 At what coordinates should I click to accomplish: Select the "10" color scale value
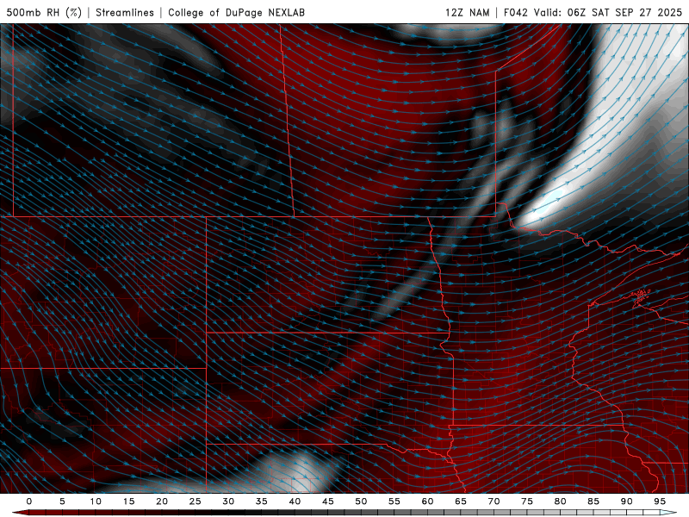point(96,501)
